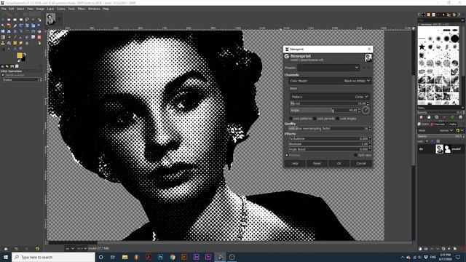Duplicate the current layer
This screenshot has width=466, height=262.
point(443,249)
